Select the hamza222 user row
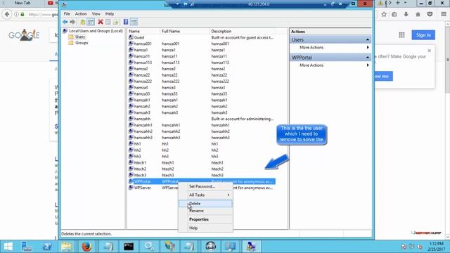450x253 pixels. (x=201, y=82)
